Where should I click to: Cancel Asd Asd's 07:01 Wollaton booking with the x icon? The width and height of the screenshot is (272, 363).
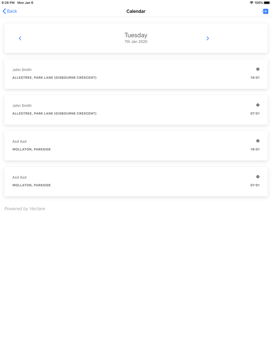coord(258,177)
